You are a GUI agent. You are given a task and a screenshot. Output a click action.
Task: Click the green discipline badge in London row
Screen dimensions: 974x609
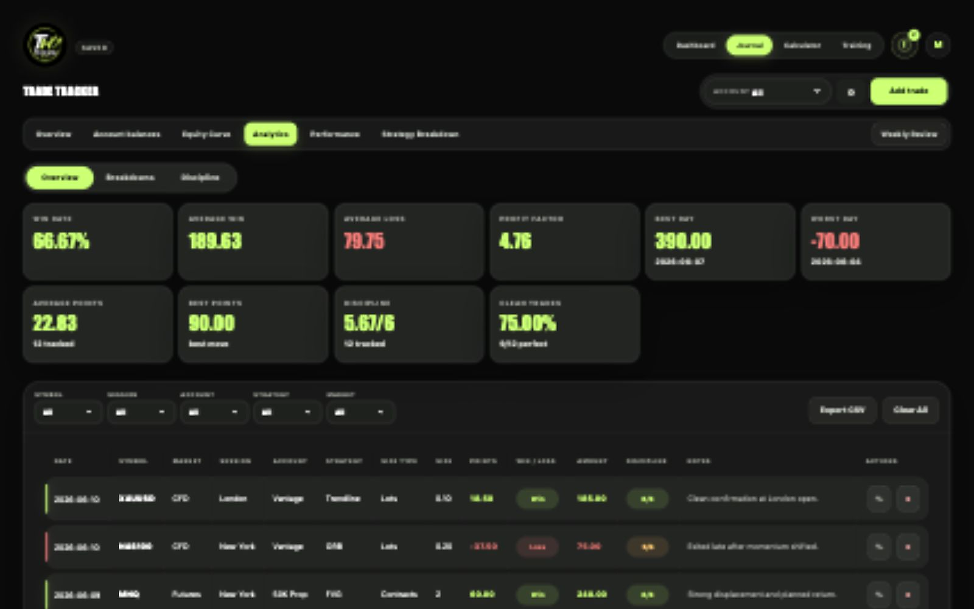click(647, 499)
